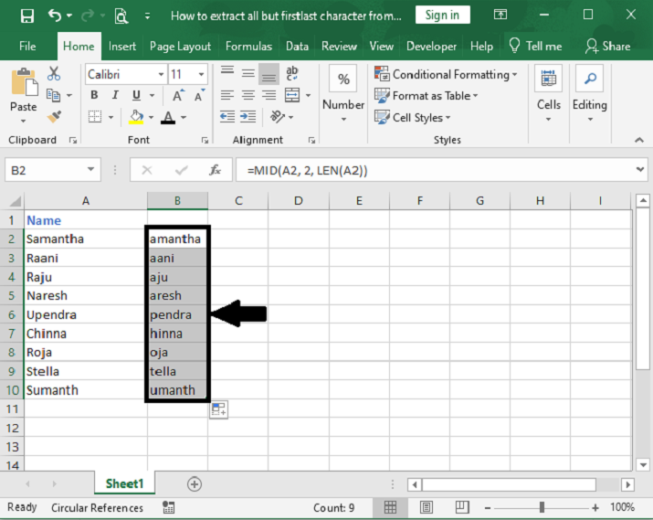Click the Share button
This screenshot has height=520, width=653.
coord(608,46)
